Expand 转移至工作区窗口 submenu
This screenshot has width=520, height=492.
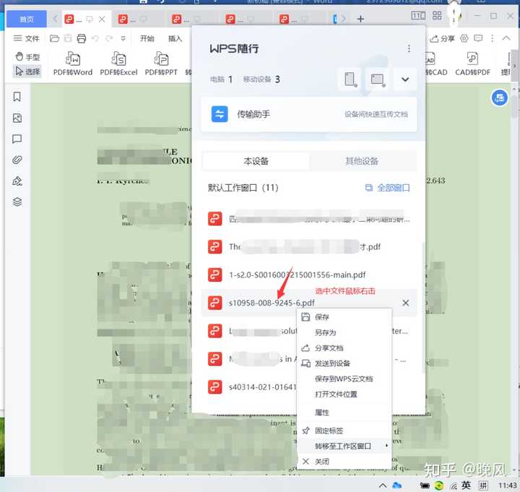click(x=344, y=446)
